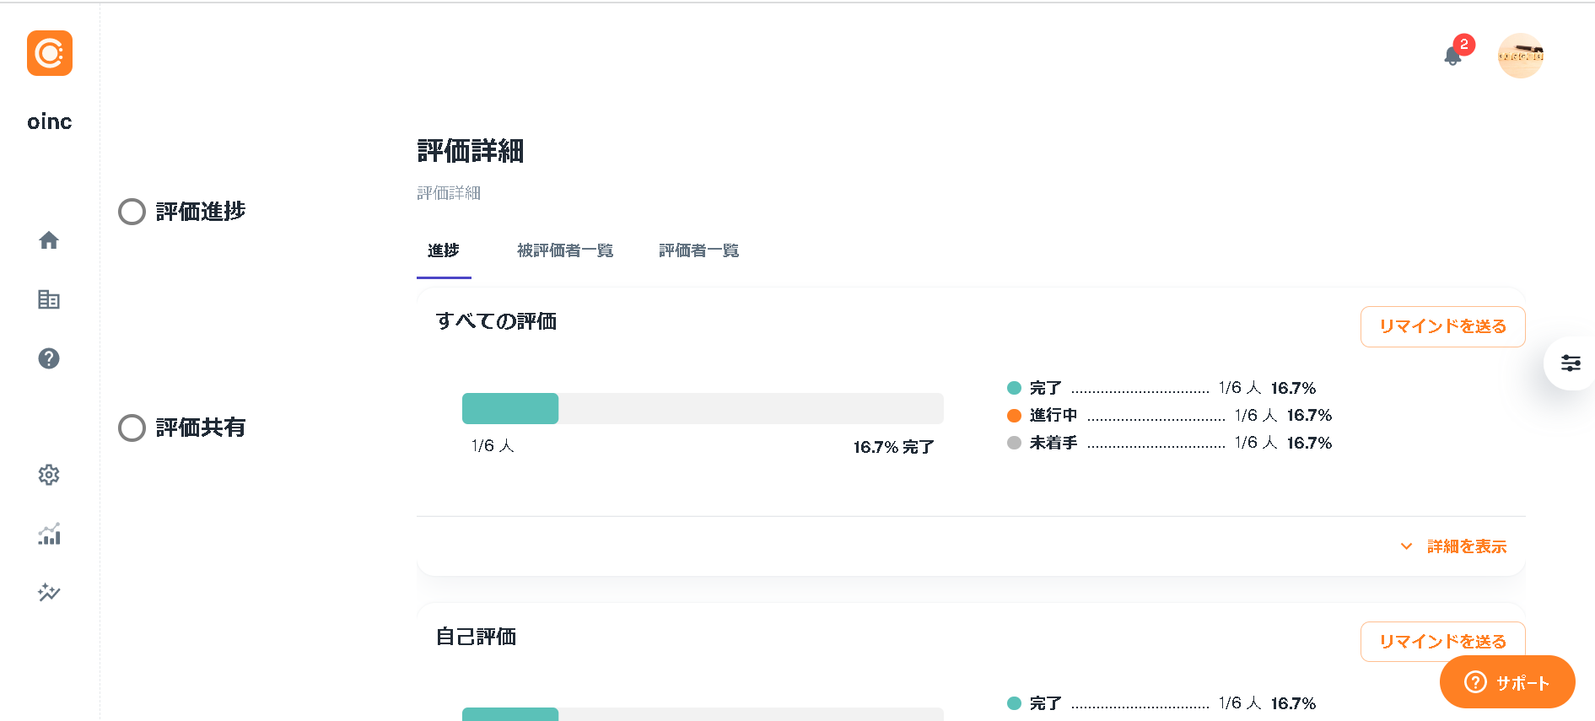The width and height of the screenshot is (1595, 721).
Task: Select the 評価共有 radio option
Action: coord(132,428)
